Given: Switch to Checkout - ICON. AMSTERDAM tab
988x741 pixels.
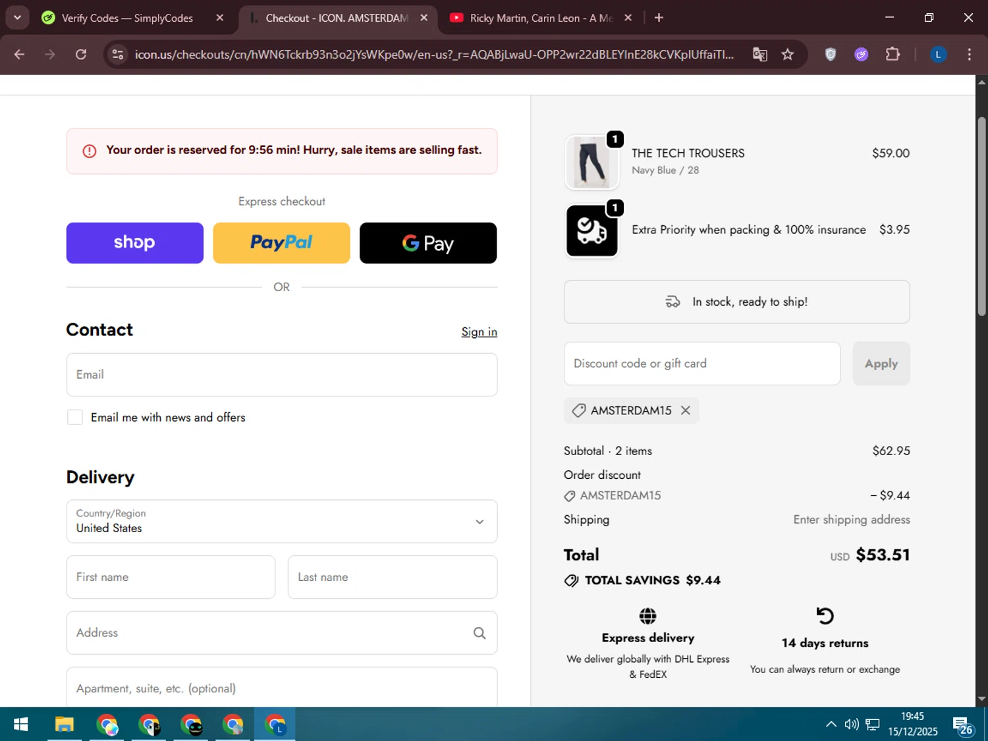Looking at the screenshot, I should click(x=338, y=18).
